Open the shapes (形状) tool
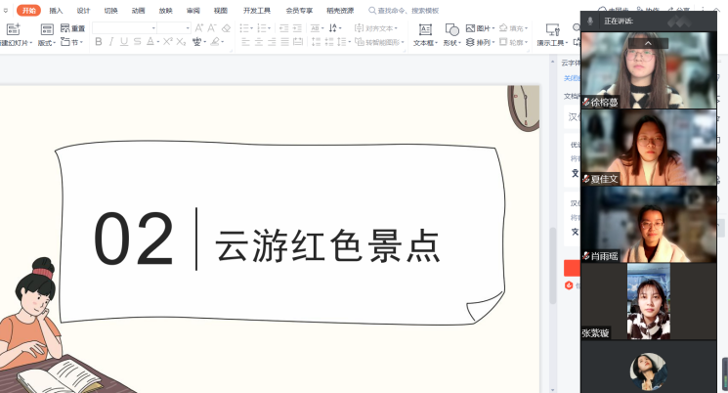The width and height of the screenshot is (728, 393). click(451, 35)
